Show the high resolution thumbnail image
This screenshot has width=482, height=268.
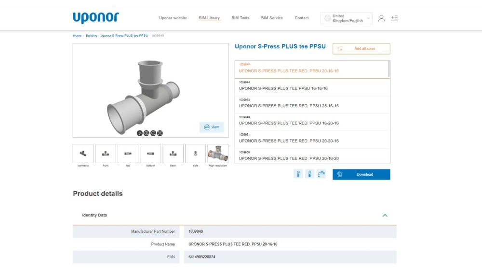(218, 154)
